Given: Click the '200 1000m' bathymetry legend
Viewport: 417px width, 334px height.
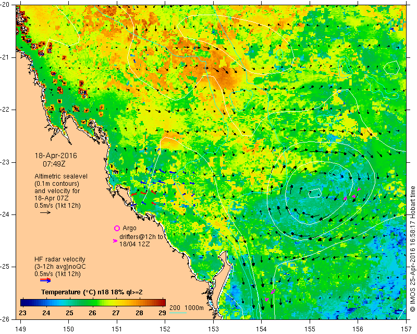Looking at the screenshot, I should coord(187,308).
